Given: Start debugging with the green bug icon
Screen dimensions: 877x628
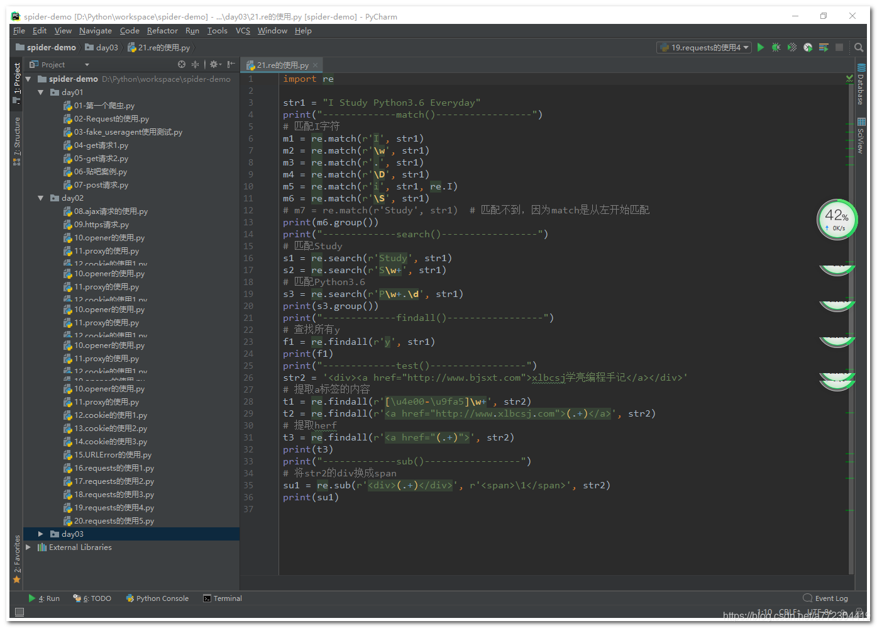Looking at the screenshot, I should [776, 47].
